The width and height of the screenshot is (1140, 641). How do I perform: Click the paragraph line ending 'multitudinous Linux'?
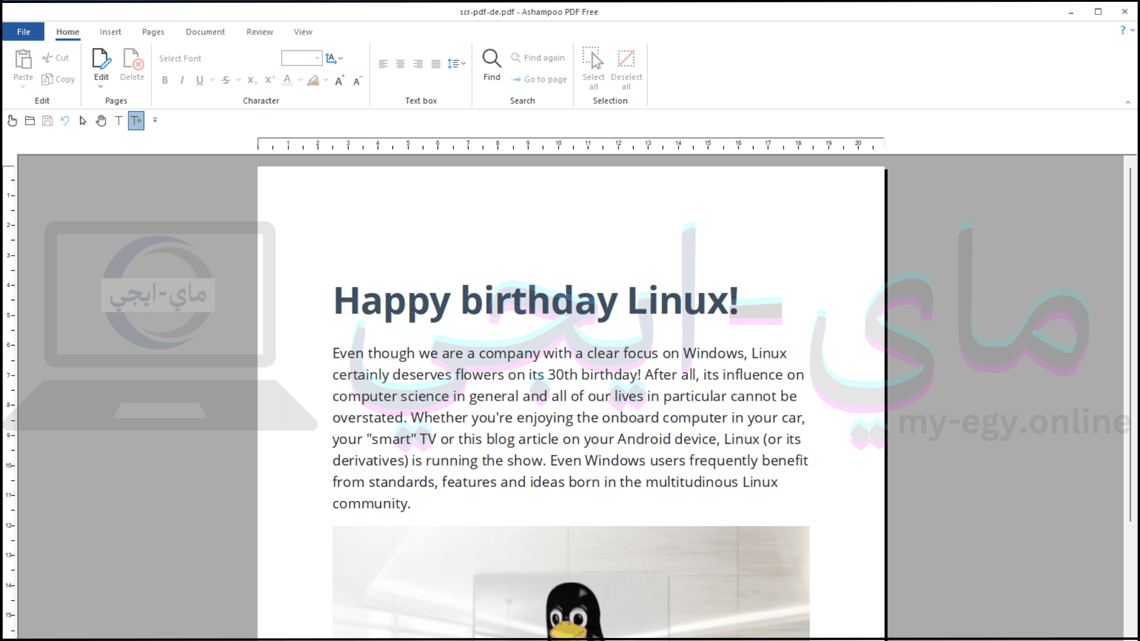point(555,482)
